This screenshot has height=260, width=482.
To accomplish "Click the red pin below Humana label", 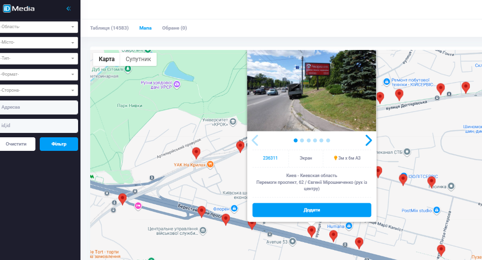I will [333, 236].
